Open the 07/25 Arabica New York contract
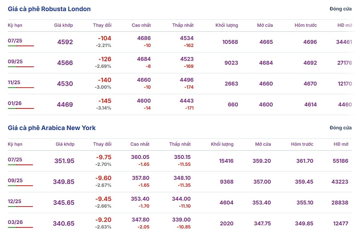 pos(15,160)
